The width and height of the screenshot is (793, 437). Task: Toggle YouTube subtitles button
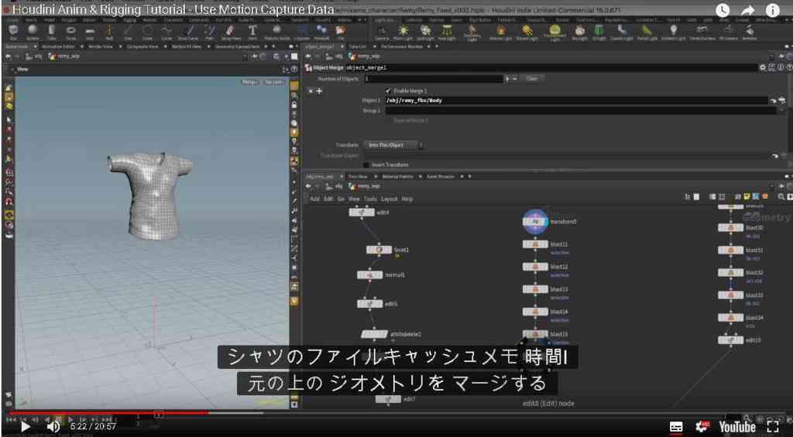pos(676,427)
